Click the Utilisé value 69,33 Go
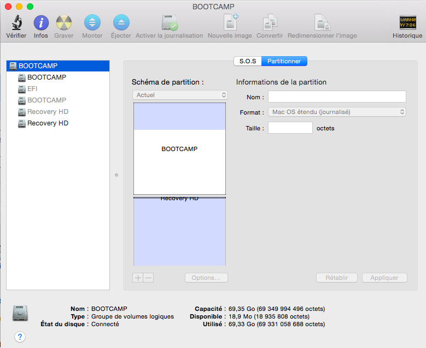 pyautogui.click(x=277, y=324)
